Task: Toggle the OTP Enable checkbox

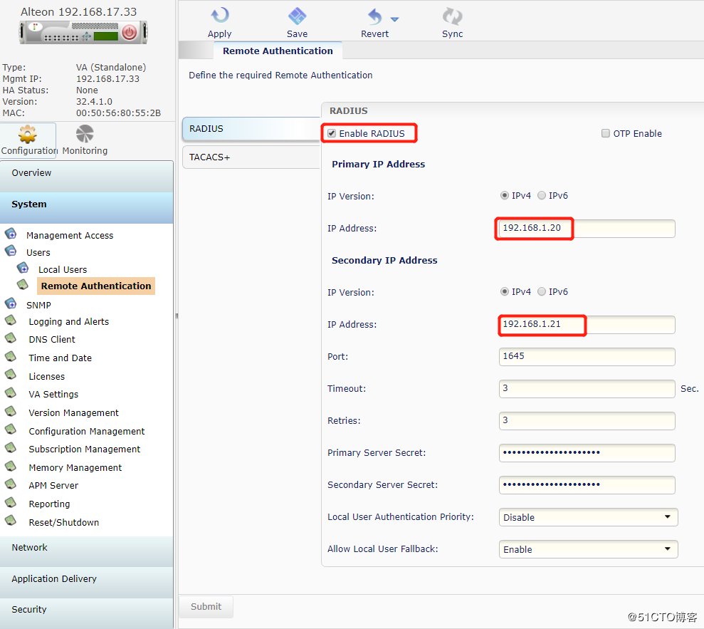Action: 606,133
